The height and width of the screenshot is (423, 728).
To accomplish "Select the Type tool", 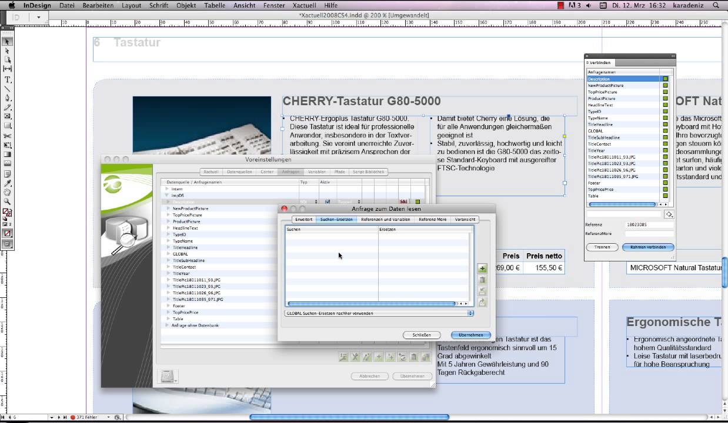I will 8,79.
